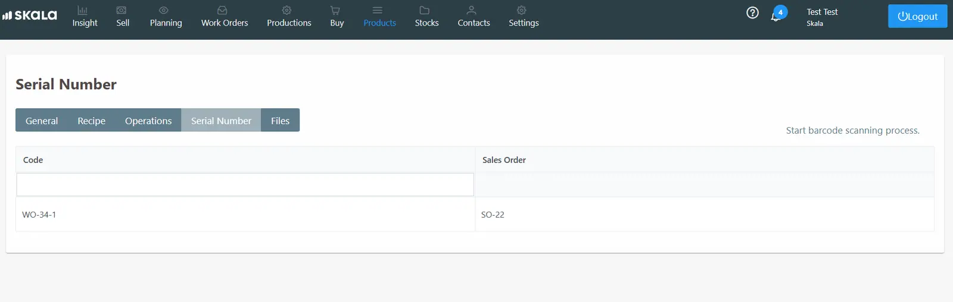Navigate to Stocks
The height and width of the screenshot is (302, 953).
(427, 23)
